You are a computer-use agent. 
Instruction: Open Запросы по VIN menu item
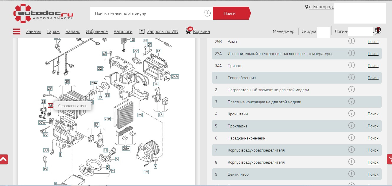point(163,31)
